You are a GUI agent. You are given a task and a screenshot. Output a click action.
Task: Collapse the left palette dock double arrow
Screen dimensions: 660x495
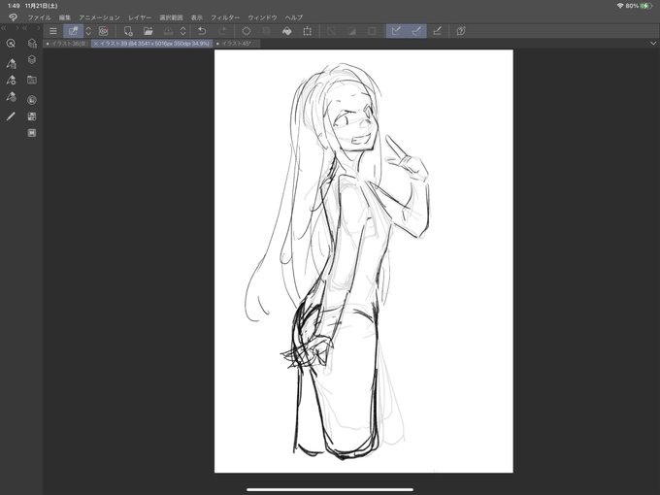(x=3, y=28)
